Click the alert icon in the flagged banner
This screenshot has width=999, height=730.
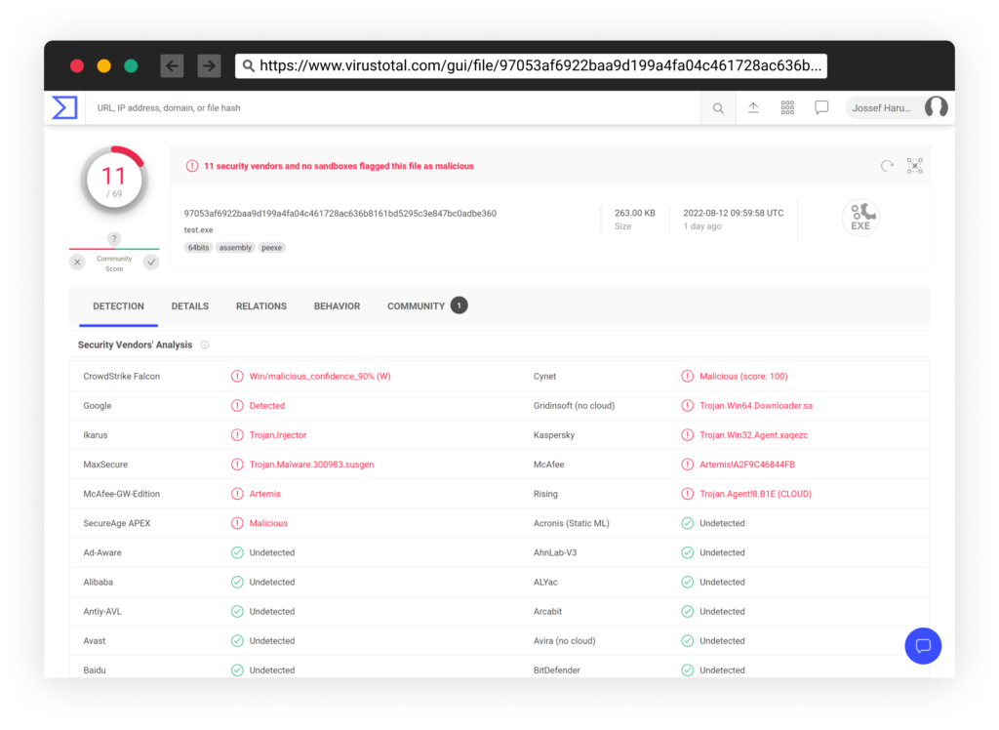[x=192, y=166]
